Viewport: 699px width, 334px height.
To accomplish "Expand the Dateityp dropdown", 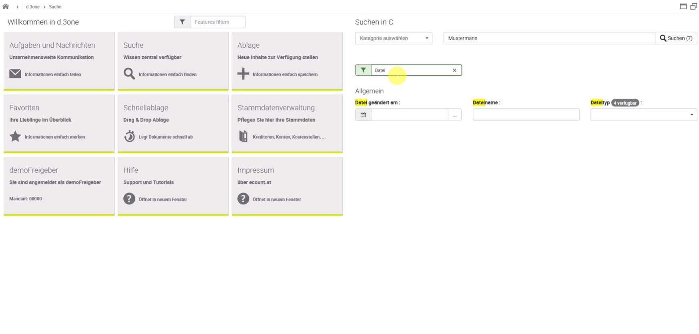I will (x=644, y=115).
